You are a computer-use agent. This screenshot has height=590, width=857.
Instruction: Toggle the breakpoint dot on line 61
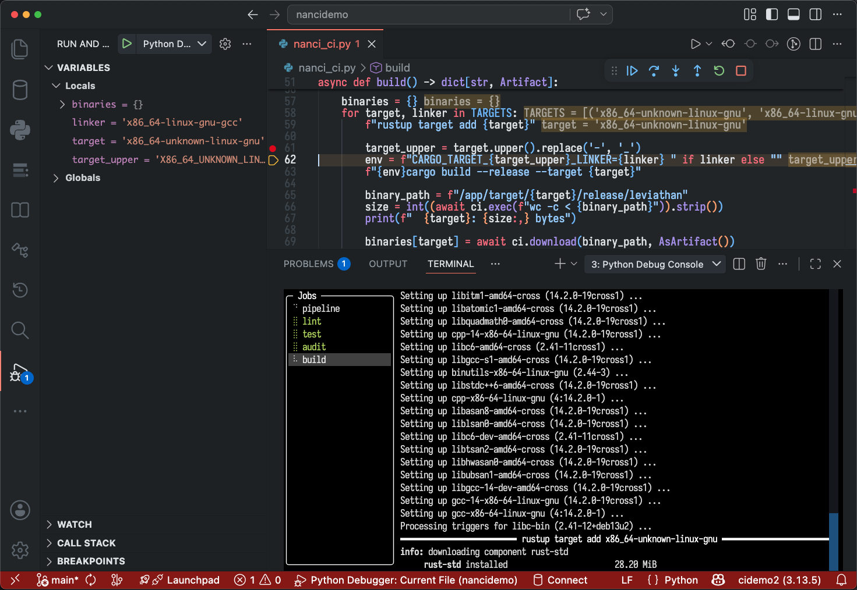(x=272, y=148)
